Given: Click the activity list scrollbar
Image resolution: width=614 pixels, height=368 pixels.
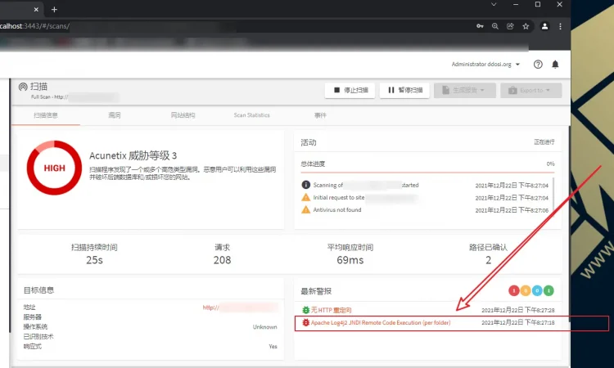Looking at the screenshot, I should pos(553,195).
